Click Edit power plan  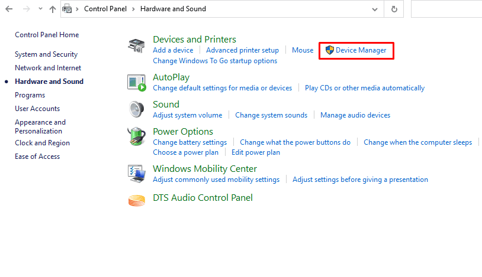point(255,152)
